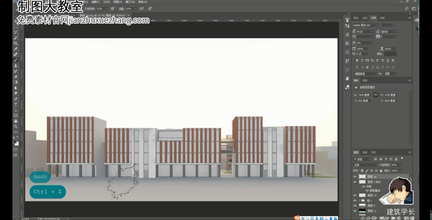
Task: Open the Adobe 黑体 Std font dropdown
Action: pyautogui.click(x=377, y=25)
